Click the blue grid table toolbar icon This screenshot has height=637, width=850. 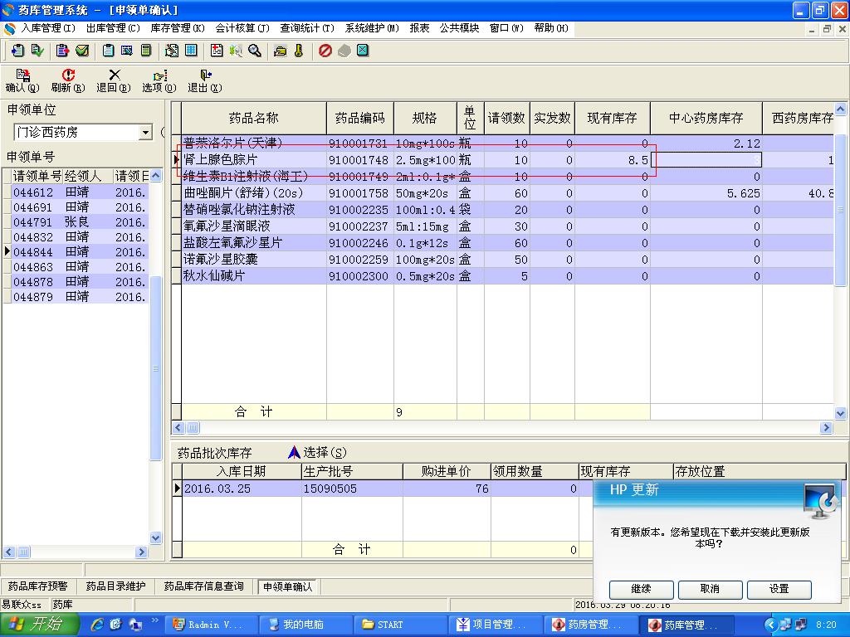(191, 51)
